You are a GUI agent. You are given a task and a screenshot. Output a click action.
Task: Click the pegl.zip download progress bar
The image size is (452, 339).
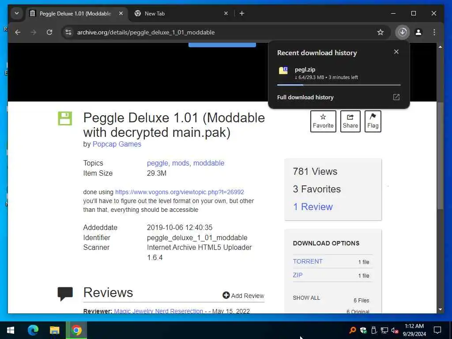click(x=339, y=85)
